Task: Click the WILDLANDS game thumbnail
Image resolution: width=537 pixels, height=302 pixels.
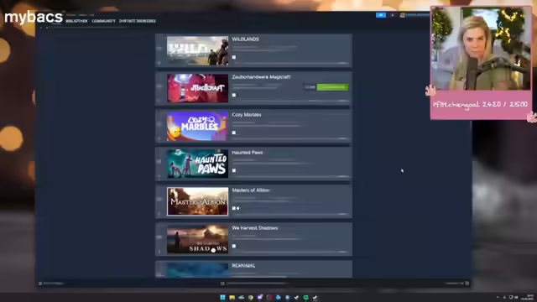Action: coord(198,50)
